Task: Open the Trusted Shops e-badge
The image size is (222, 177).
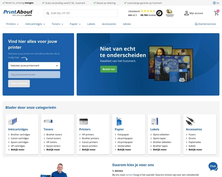Action: (x=159, y=13)
